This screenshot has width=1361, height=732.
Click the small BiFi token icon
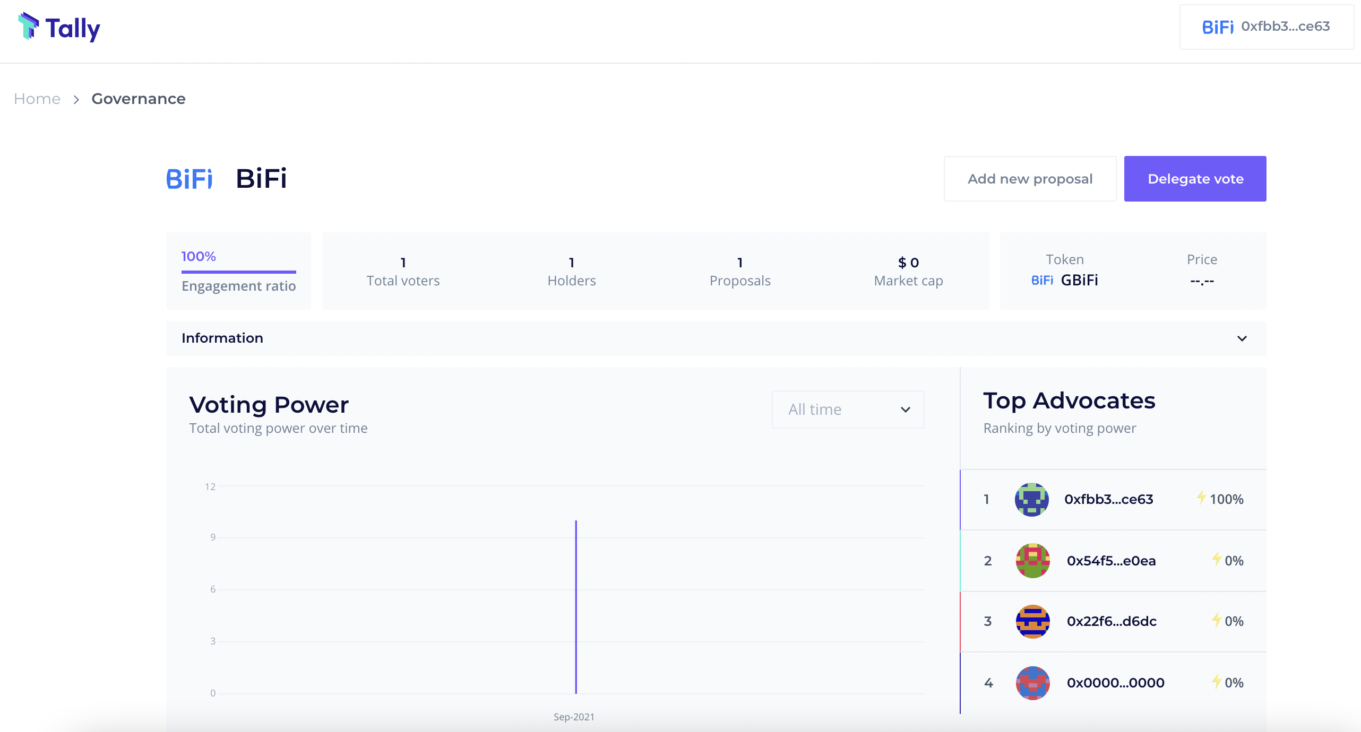1042,281
